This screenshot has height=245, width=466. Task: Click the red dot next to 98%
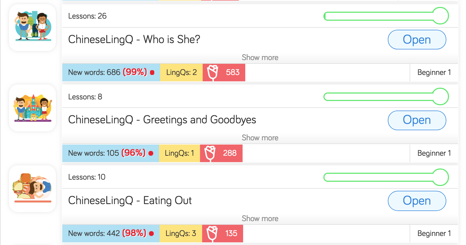[151, 234]
